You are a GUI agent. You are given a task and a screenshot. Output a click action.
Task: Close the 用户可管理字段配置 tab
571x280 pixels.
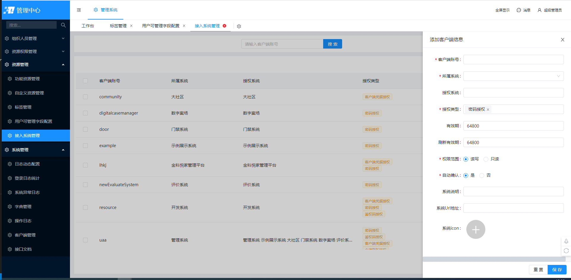click(x=184, y=26)
